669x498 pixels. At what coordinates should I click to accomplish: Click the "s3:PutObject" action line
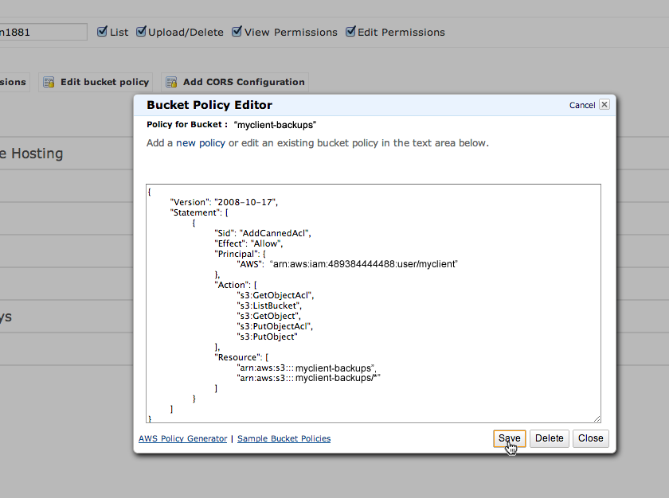(x=267, y=337)
